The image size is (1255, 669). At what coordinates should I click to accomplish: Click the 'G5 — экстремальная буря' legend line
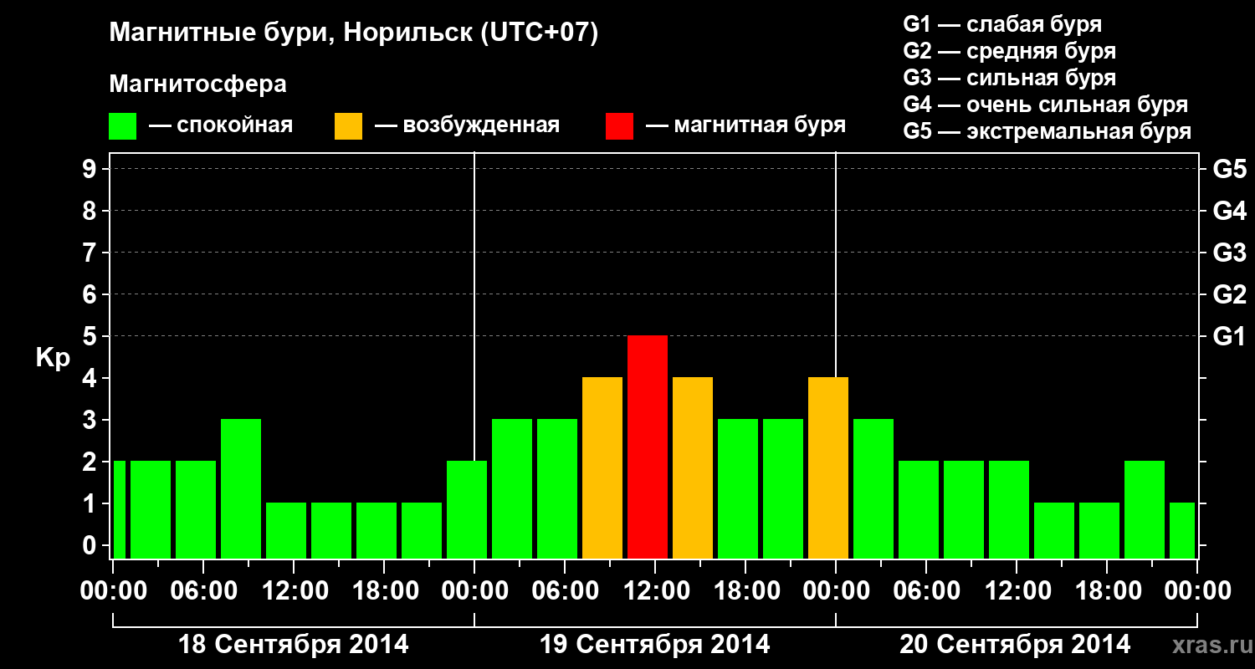(1047, 132)
